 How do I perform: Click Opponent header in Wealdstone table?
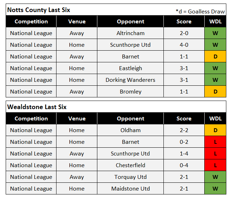[130, 119]
